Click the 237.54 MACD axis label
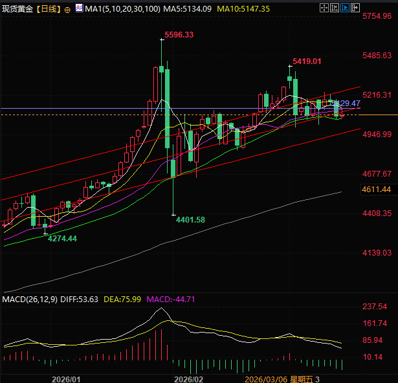 [375, 307]
